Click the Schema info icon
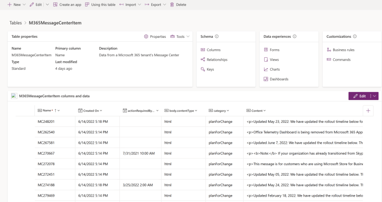 click(217, 36)
